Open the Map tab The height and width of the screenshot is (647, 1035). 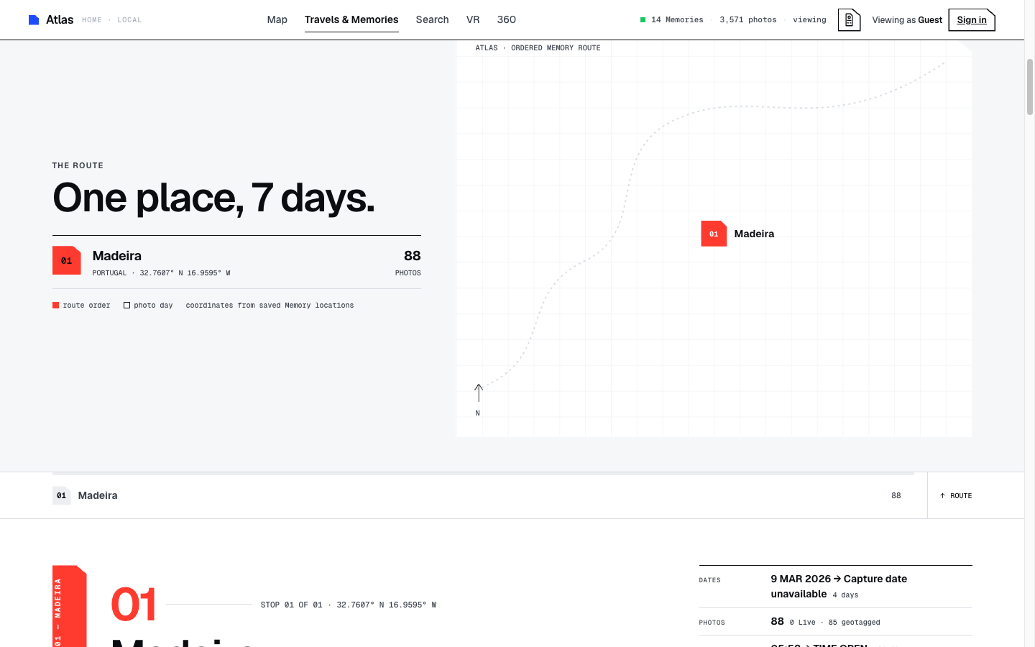[x=277, y=19]
